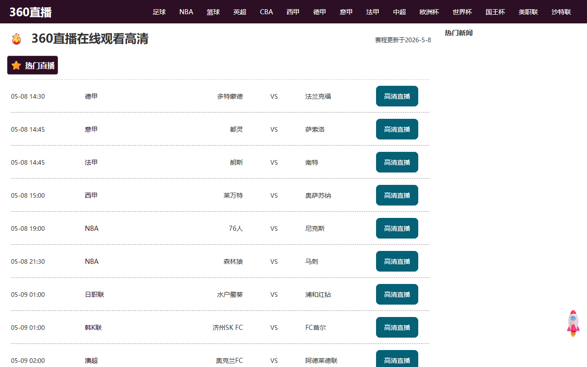Open the 足球 nav item

(x=159, y=12)
